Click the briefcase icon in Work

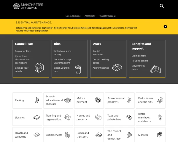coord(117,68)
